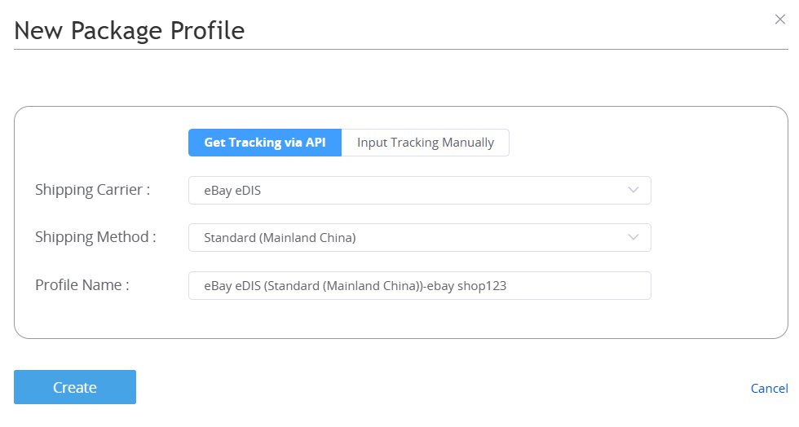Click the New Package Profile heading
Viewport: 799px width, 427px height.
(130, 31)
